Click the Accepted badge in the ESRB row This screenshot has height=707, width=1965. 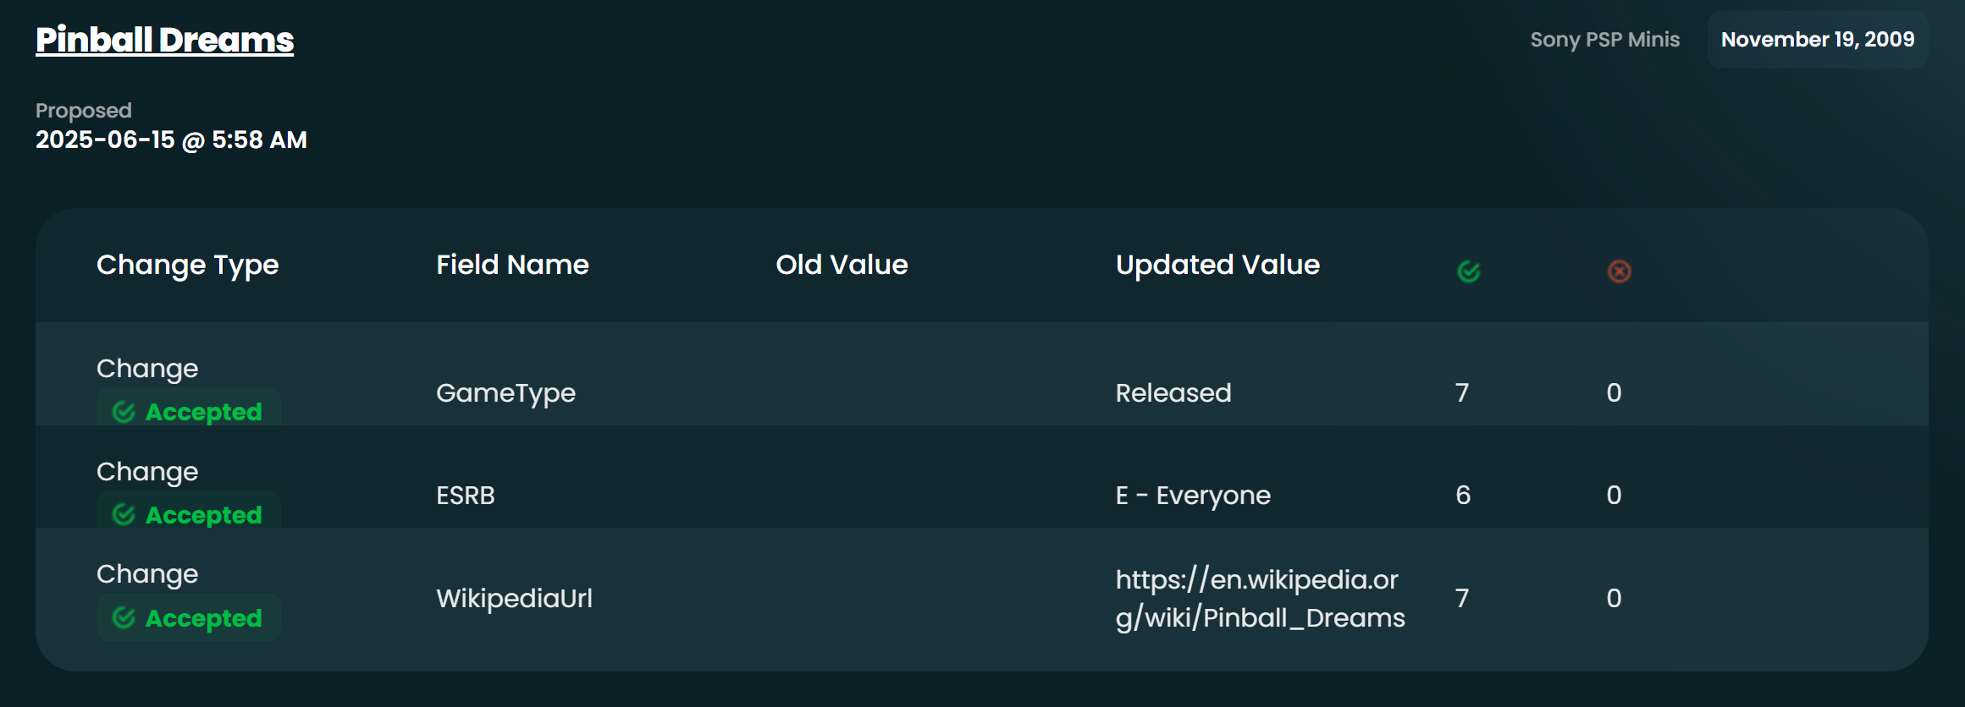click(188, 510)
